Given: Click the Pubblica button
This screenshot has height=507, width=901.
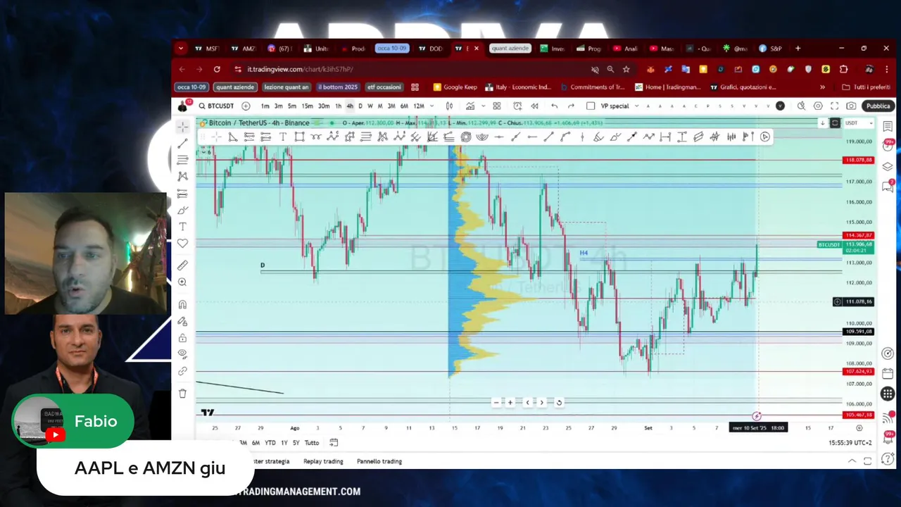Looking at the screenshot, I should [878, 106].
